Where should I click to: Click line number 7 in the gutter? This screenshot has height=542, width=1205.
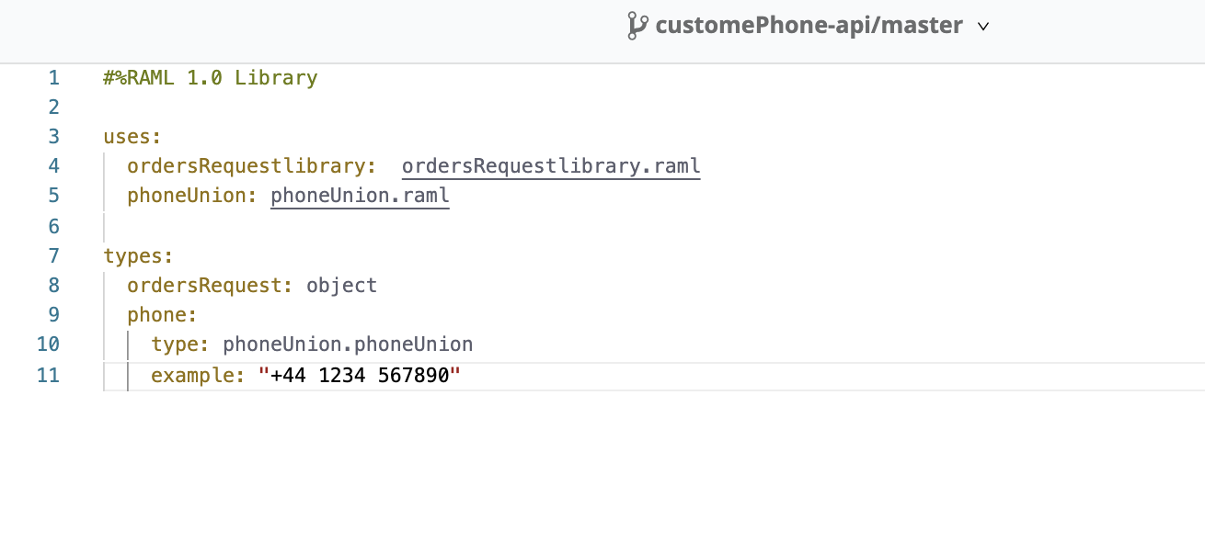click(53, 255)
